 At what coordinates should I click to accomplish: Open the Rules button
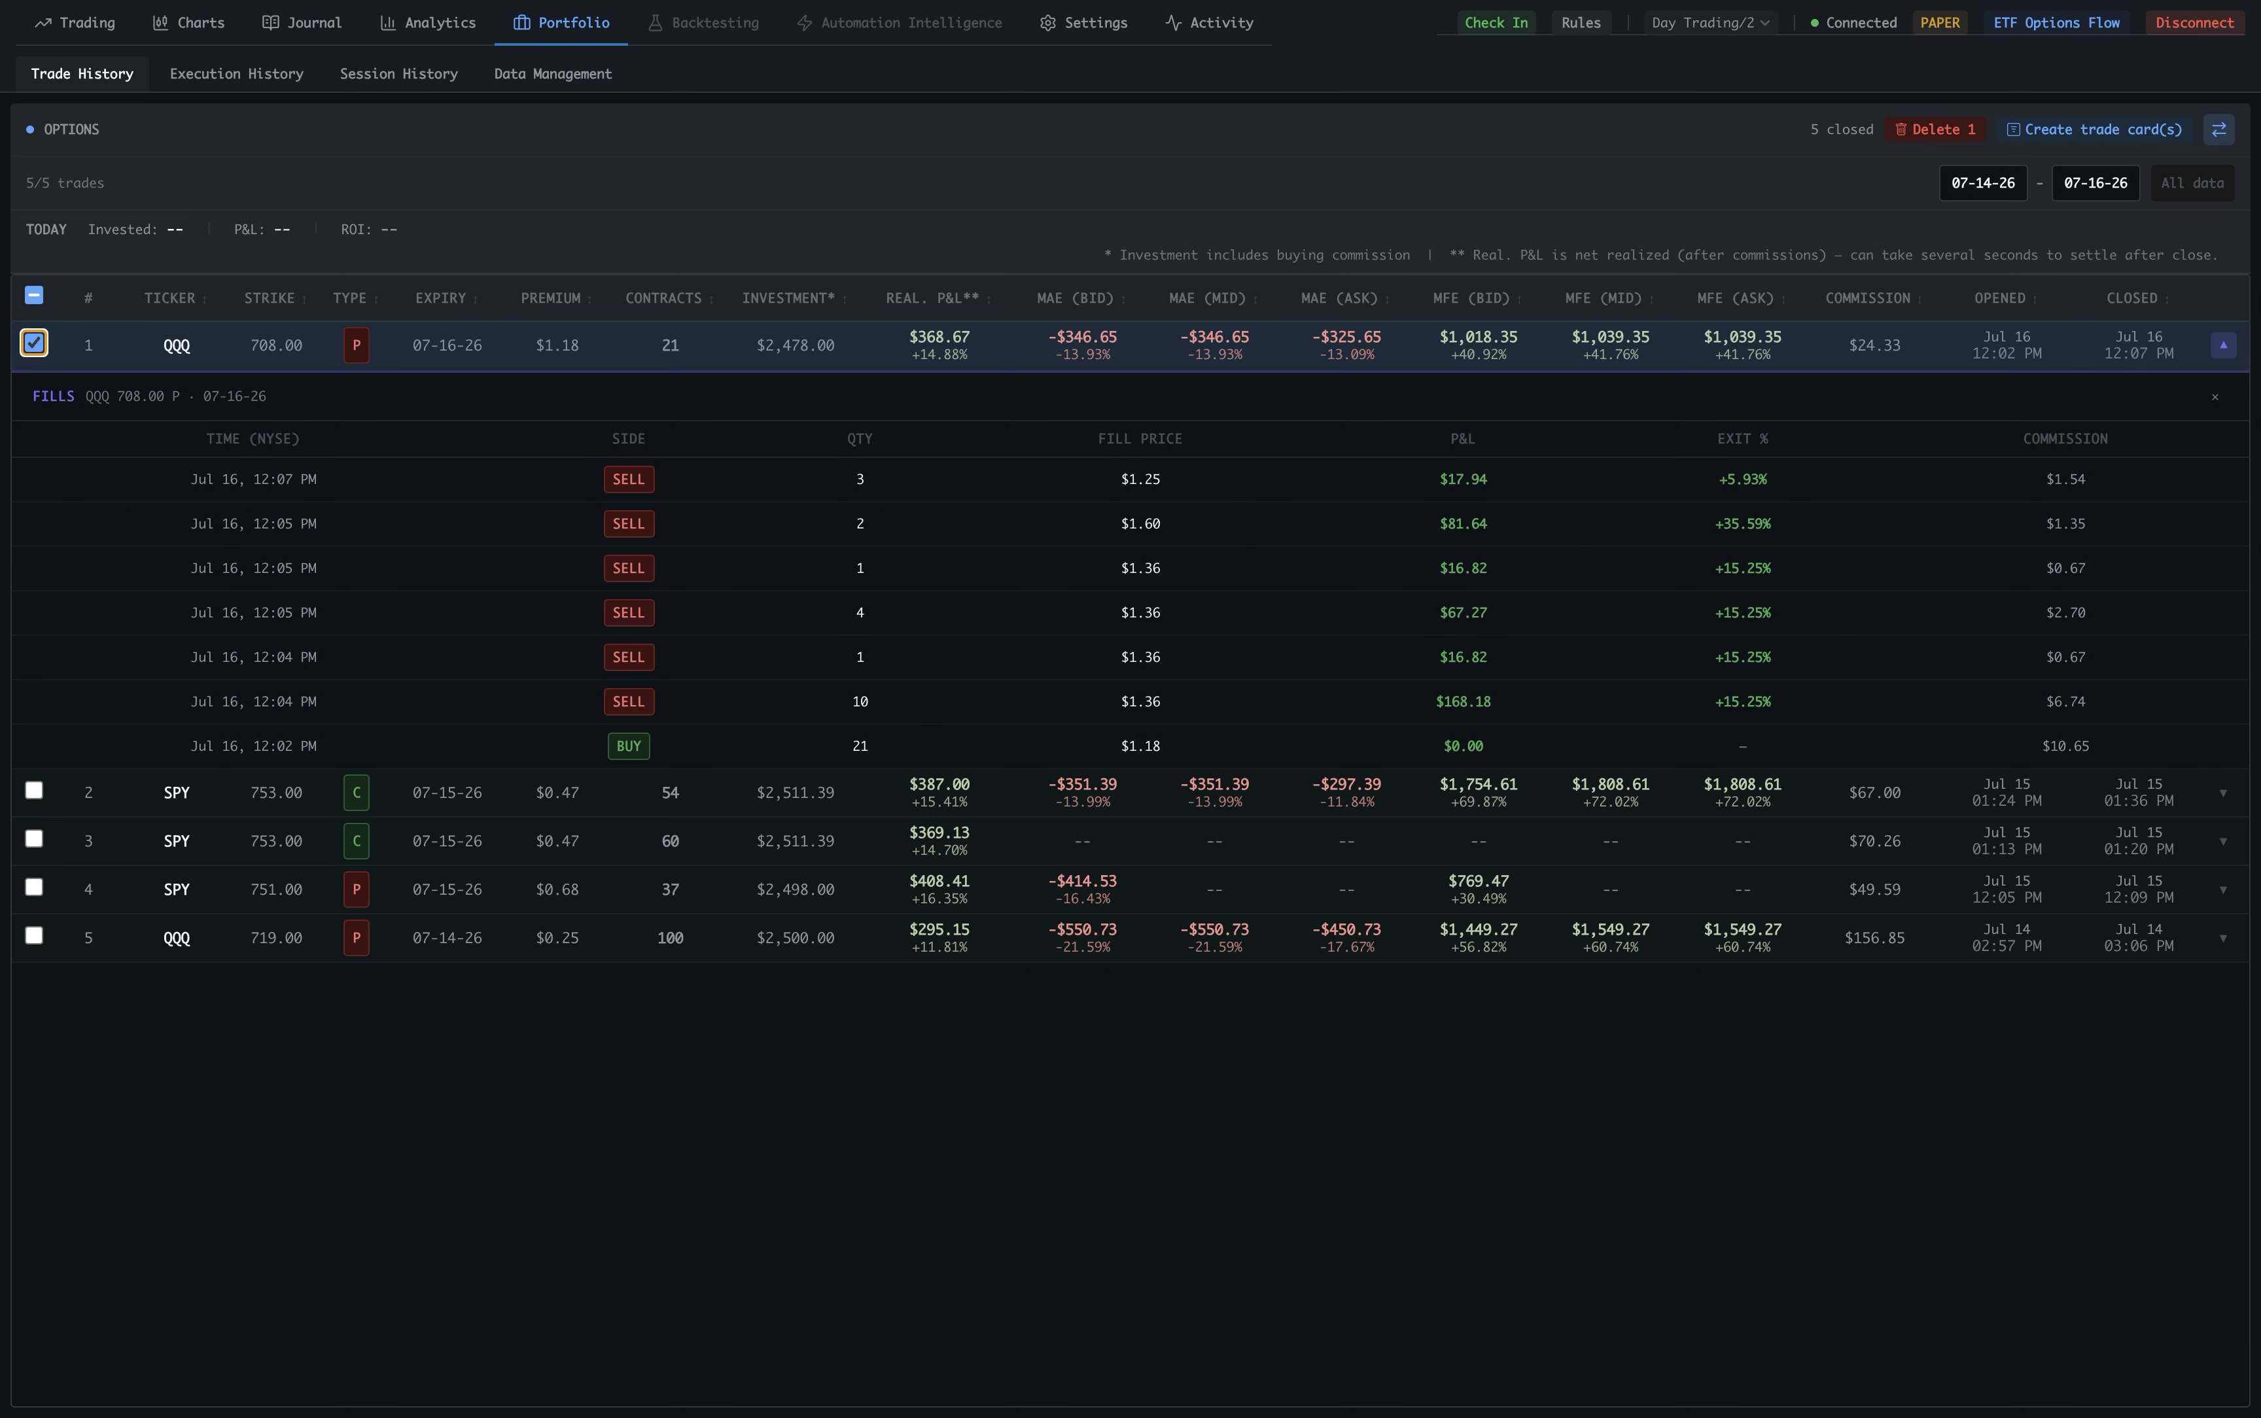tap(1581, 22)
